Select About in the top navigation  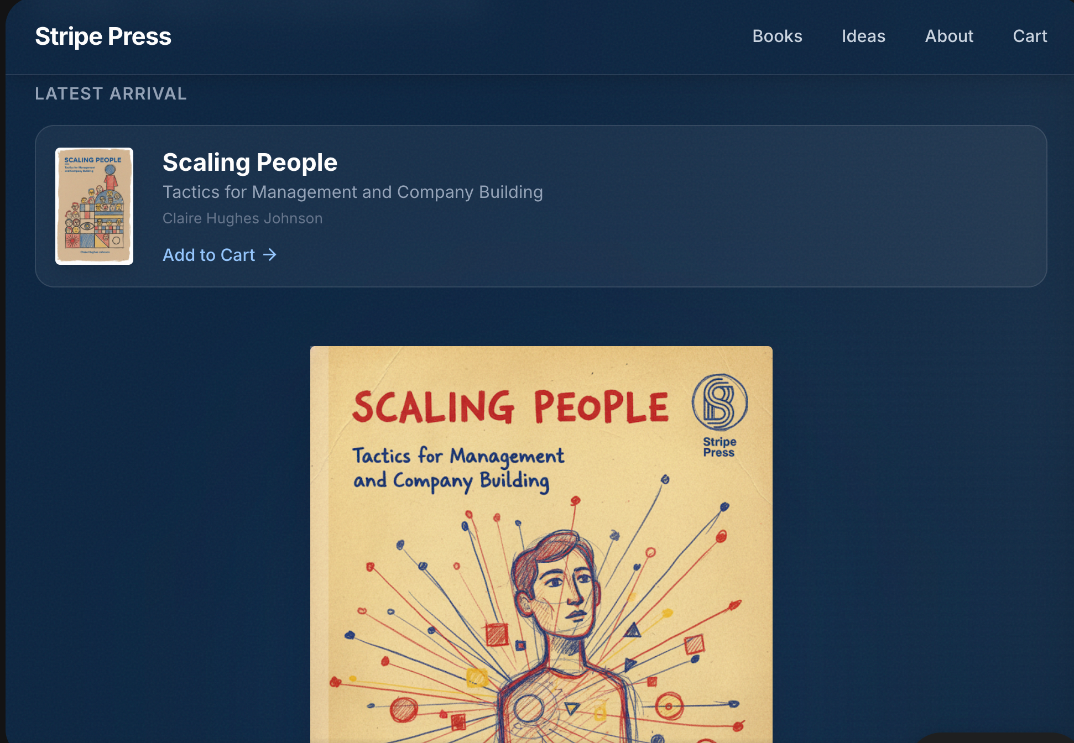point(949,36)
